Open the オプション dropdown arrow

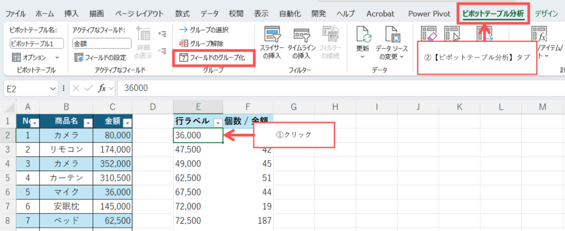coord(57,57)
